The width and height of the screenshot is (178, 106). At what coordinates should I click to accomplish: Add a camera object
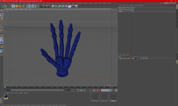[73, 6]
